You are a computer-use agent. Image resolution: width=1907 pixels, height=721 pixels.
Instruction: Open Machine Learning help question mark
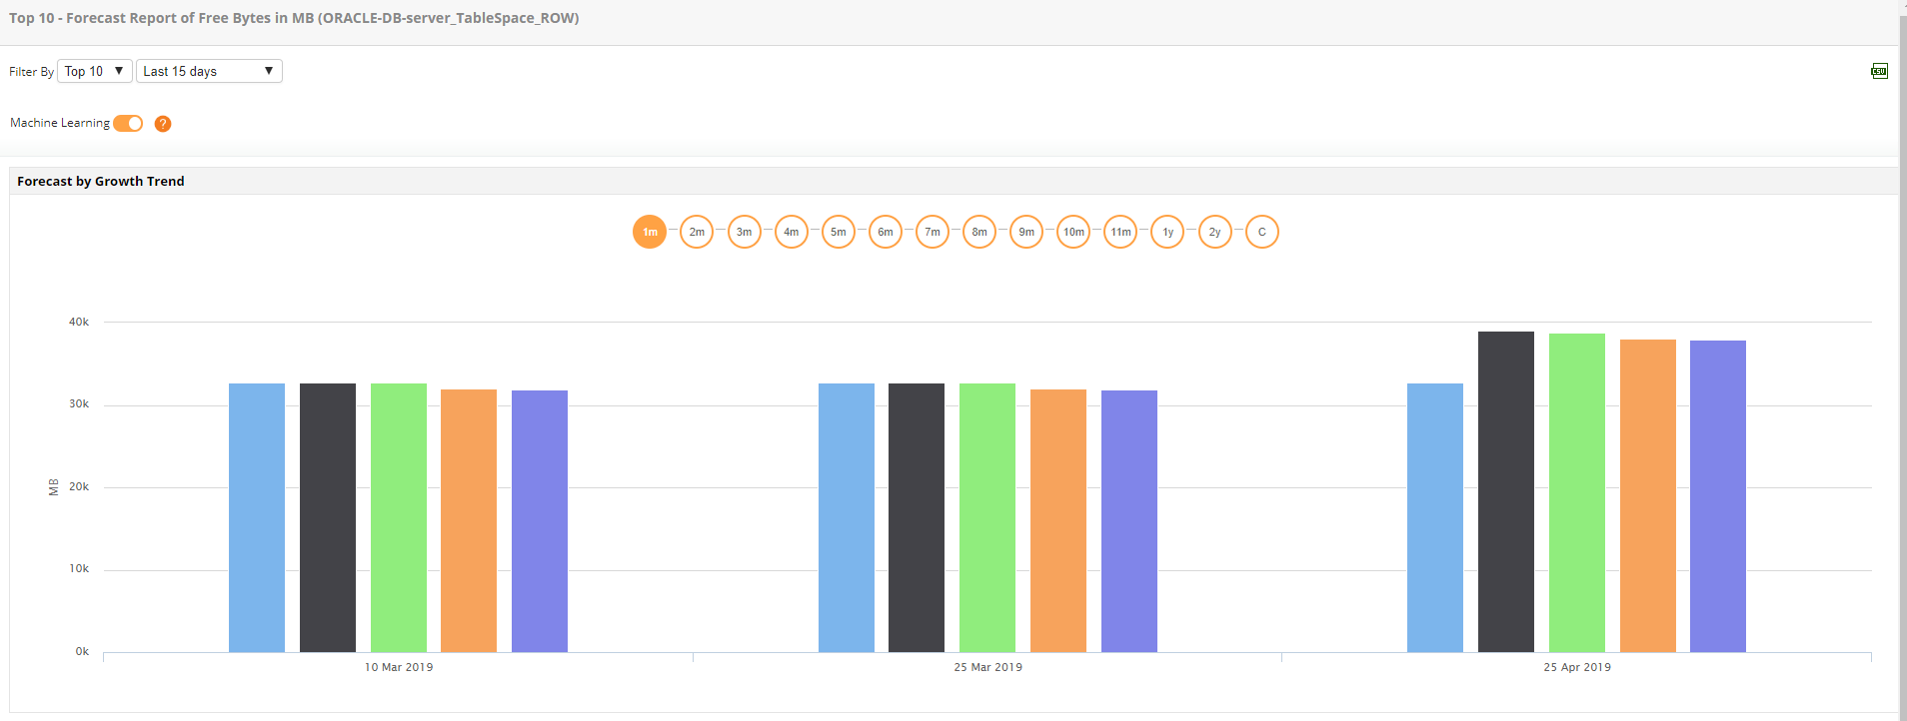(163, 124)
